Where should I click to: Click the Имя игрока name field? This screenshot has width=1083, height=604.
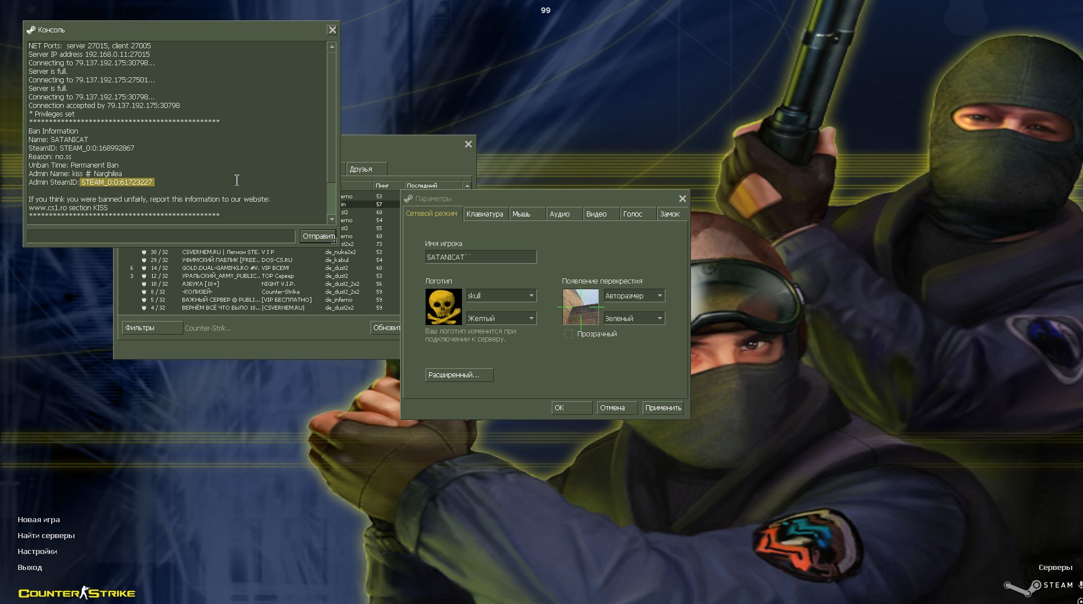(x=480, y=257)
